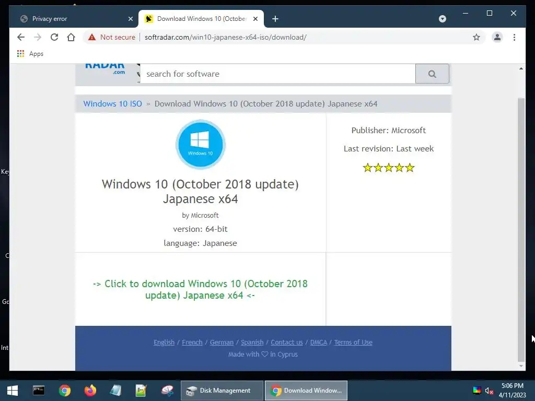The width and height of the screenshot is (535, 401).
Task: Click the Windows 10 round logo image
Action: tap(200, 144)
